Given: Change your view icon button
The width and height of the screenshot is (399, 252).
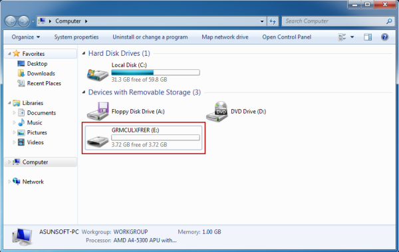Looking at the screenshot, I should click(x=342, y=37).
